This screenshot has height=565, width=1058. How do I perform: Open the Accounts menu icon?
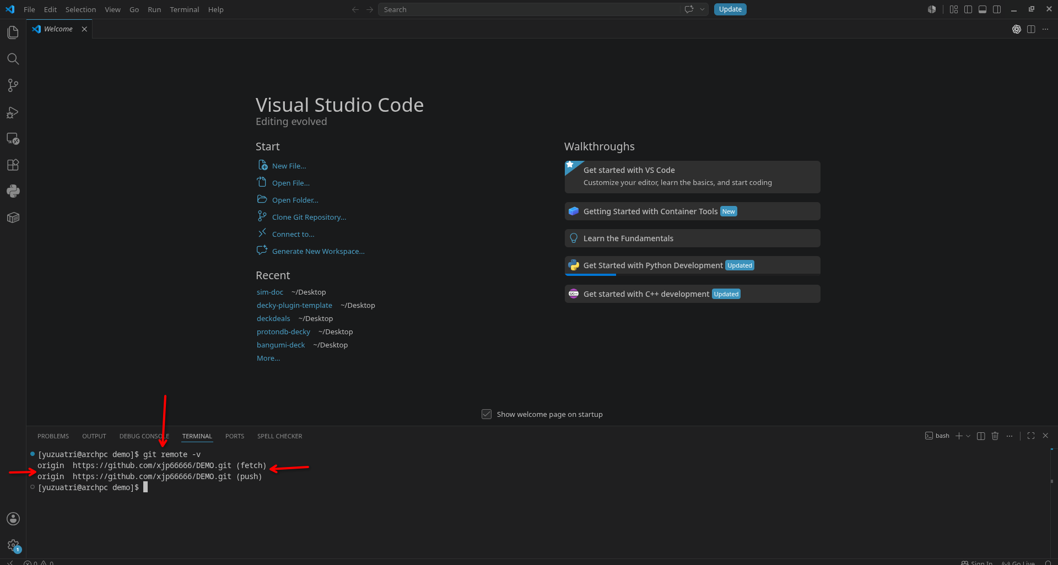(13, 519)
